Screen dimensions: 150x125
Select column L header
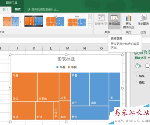coord(51,48)
